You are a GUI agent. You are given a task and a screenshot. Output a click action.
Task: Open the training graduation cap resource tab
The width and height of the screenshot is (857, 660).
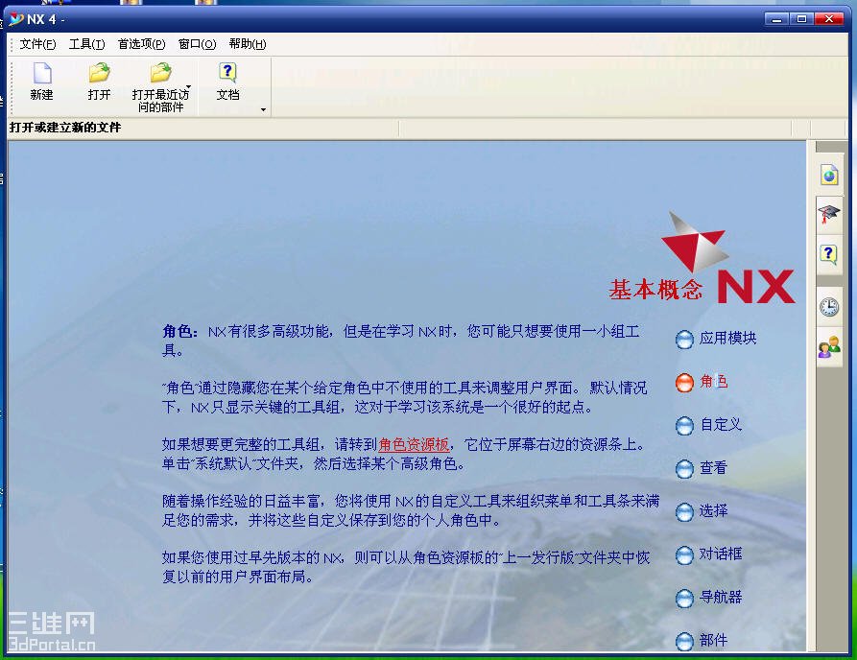pos(829,215)
